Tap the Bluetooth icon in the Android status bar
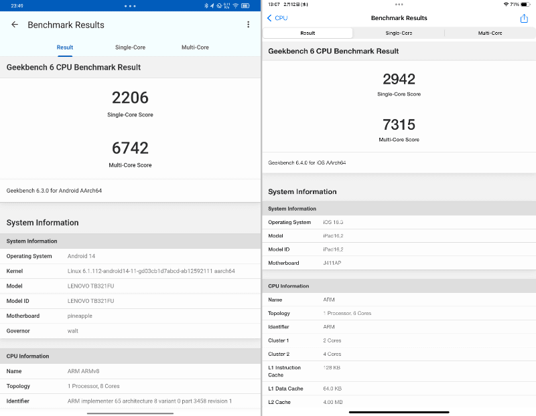The image size is (536, 416). [208, 5]
